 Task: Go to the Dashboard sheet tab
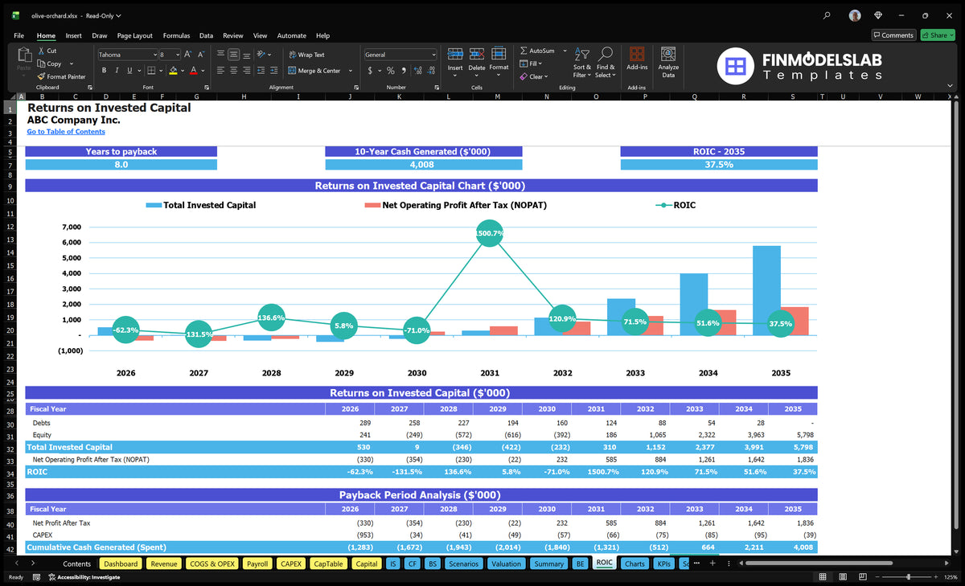point(121,563)
